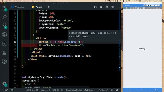Tap the Back arrow on phone emulator
Image resolution: width=164 pixels, height=92 pixels.
click(129, 90)
